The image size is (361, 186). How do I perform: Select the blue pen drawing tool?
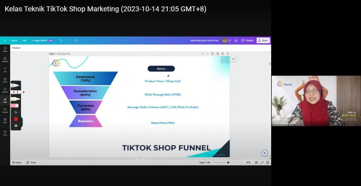[16, 85]
